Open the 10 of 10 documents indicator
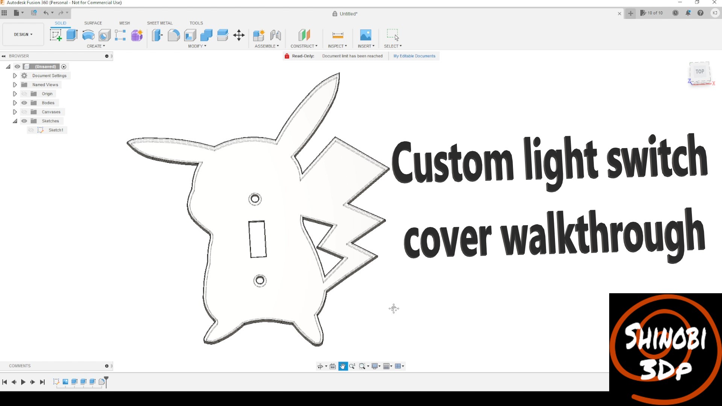The image size is (722, 406). coord(652,13)
